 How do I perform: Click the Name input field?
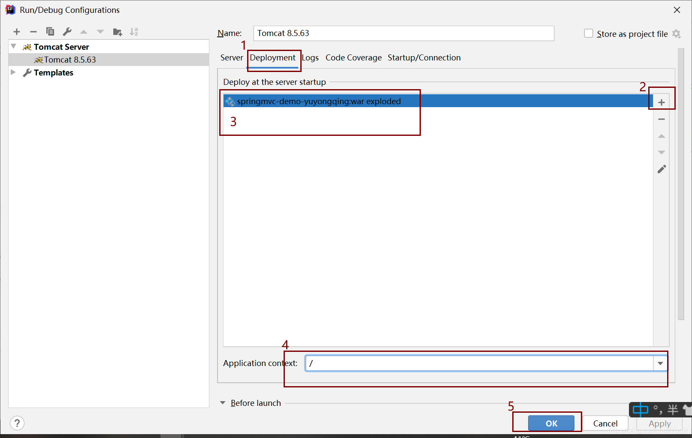404,33
